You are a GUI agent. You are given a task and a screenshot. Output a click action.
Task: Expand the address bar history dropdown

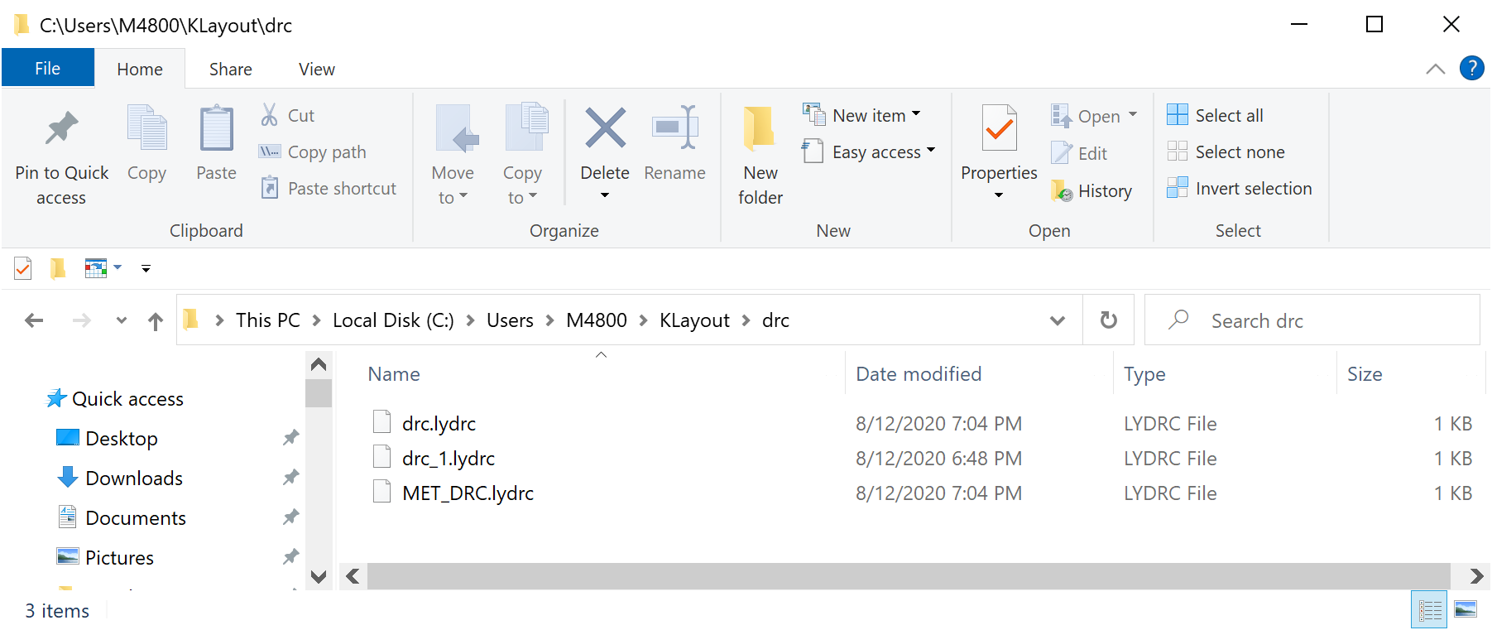click(x=1057, y=320)
